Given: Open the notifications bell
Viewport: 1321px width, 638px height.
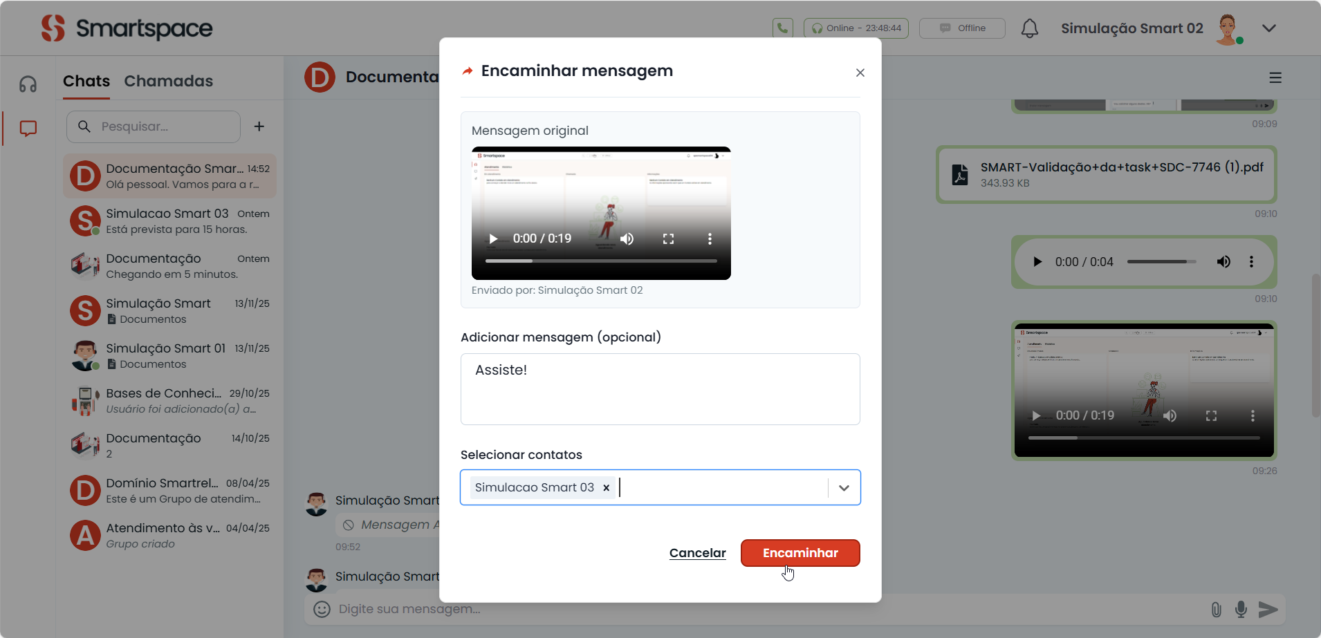Looking at the screenshot, I should (1029, 28).
